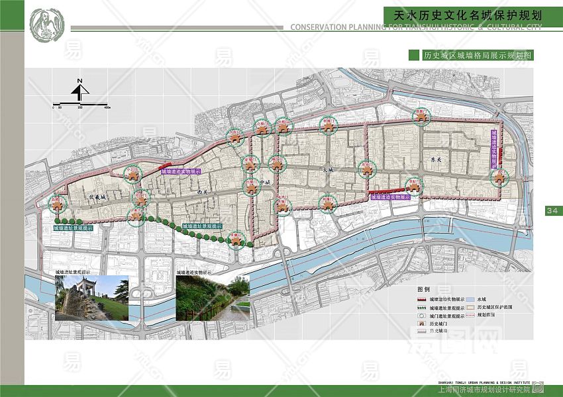Click the teal 城墙遗址景观提示 label below 西关
The image size is (563, 397).
(x=202, y=226)
